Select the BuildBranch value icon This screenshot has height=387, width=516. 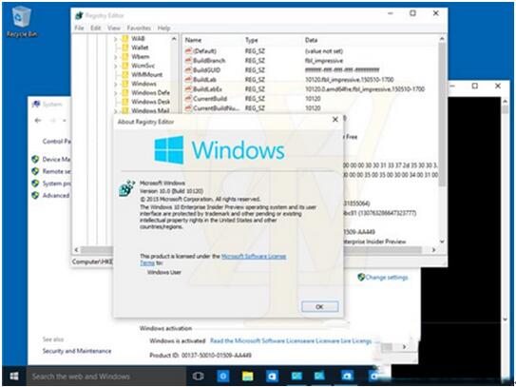click(188, 61)
